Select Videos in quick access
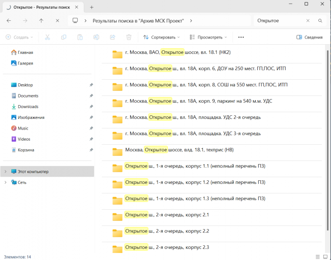Viewport: 331px width, 260px height. 20,139
